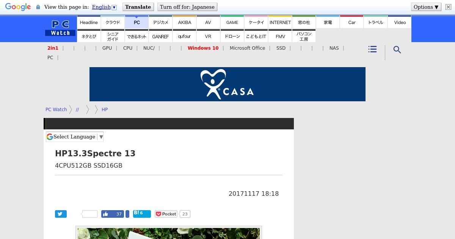455x239 pixels.
Task: Click the // breadcrumb link
Action: pos(77,109)
